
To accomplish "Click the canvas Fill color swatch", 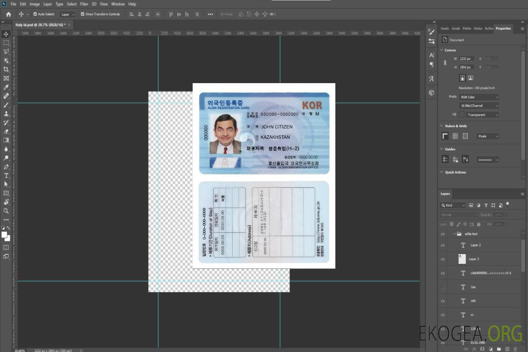I will (462, 115).
